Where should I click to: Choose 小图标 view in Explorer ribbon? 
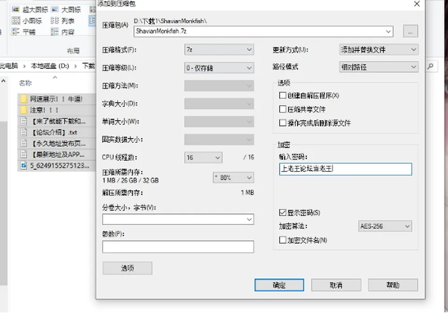(27, 21)
